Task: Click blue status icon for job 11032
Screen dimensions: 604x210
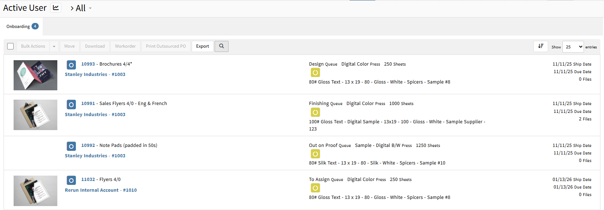Action: tap(71, 180)
